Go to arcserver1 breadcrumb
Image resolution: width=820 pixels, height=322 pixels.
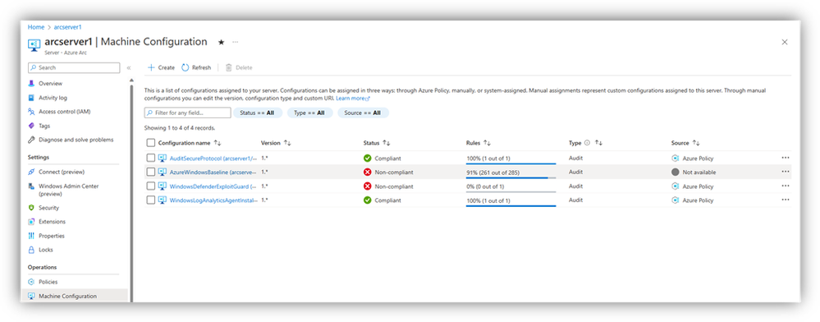pos(67,27)
